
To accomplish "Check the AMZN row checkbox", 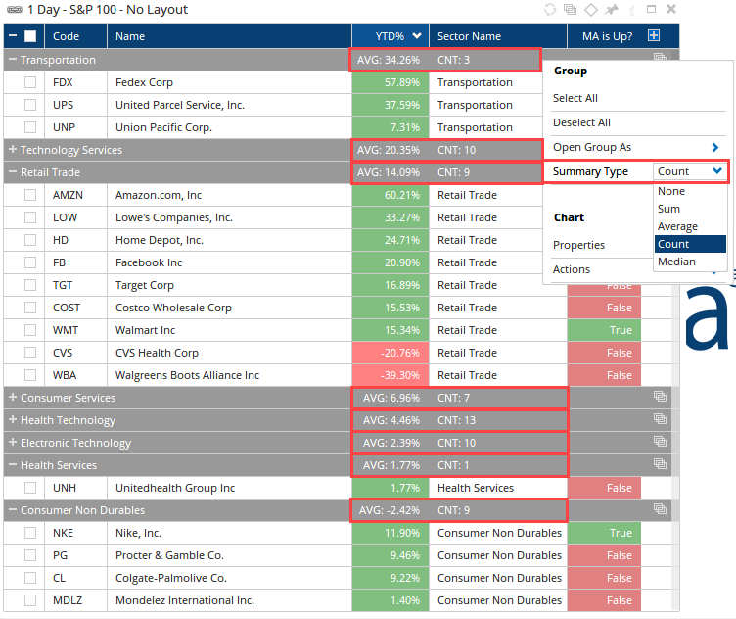I will 30,195.
